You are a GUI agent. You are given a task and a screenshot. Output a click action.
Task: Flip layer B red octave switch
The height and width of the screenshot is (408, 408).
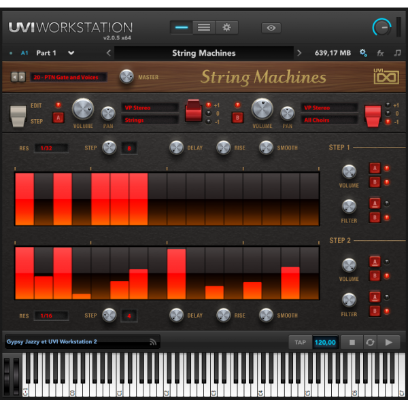tap(373, 116)
